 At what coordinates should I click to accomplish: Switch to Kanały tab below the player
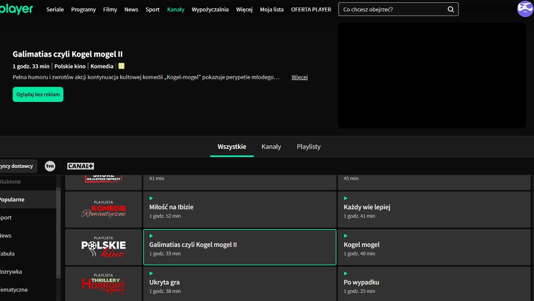(x=271, y=147)
